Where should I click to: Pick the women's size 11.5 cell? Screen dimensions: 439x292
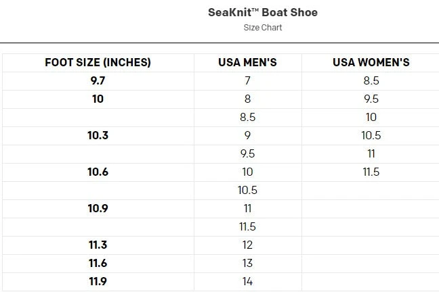pyautogui.click(x=371, y=172)
